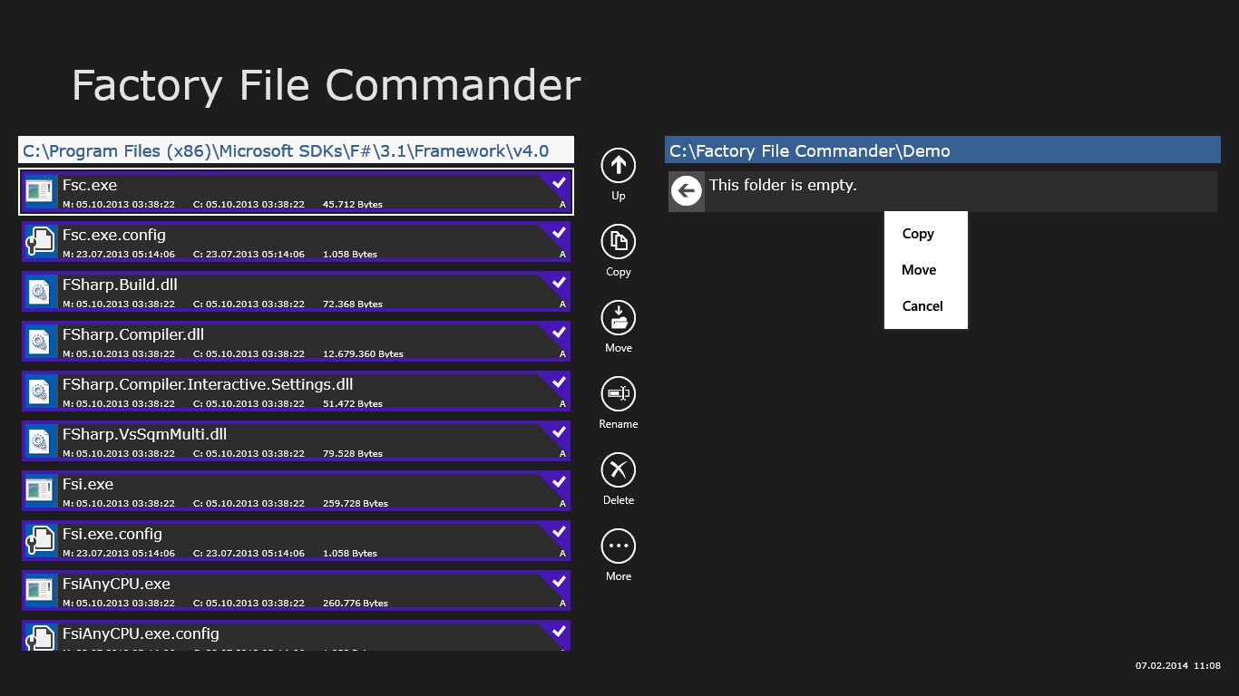The image size is (1239, 696).
Task: Choose Move from the popup menu
Action: click(919, 270)
